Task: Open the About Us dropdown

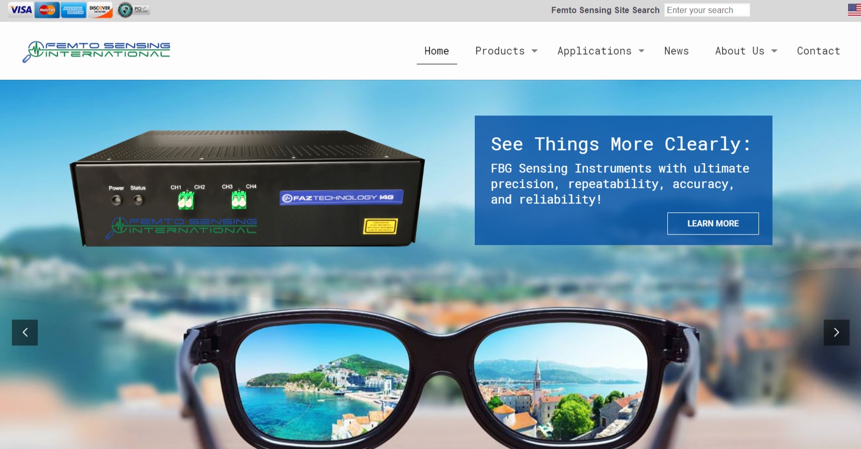Action: 746,51
